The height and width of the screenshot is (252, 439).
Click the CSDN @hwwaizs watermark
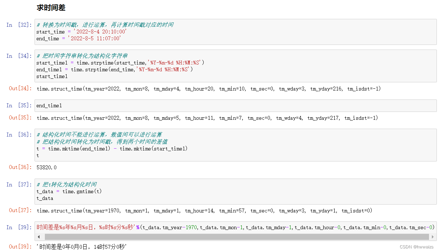click(x=417, y=247)
